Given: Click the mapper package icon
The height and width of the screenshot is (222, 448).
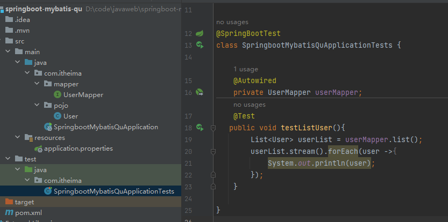Looking at the screenshot, I should tap(48, 84).
